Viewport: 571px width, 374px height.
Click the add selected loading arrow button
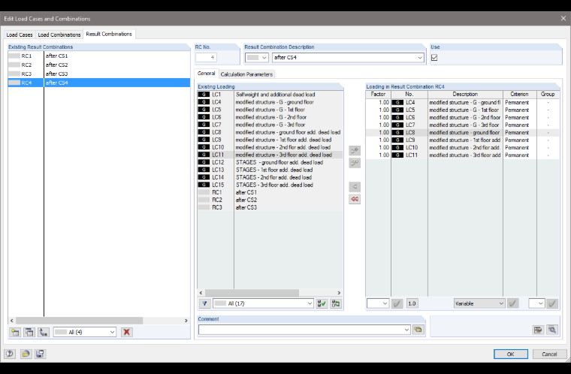click(355, 150)
